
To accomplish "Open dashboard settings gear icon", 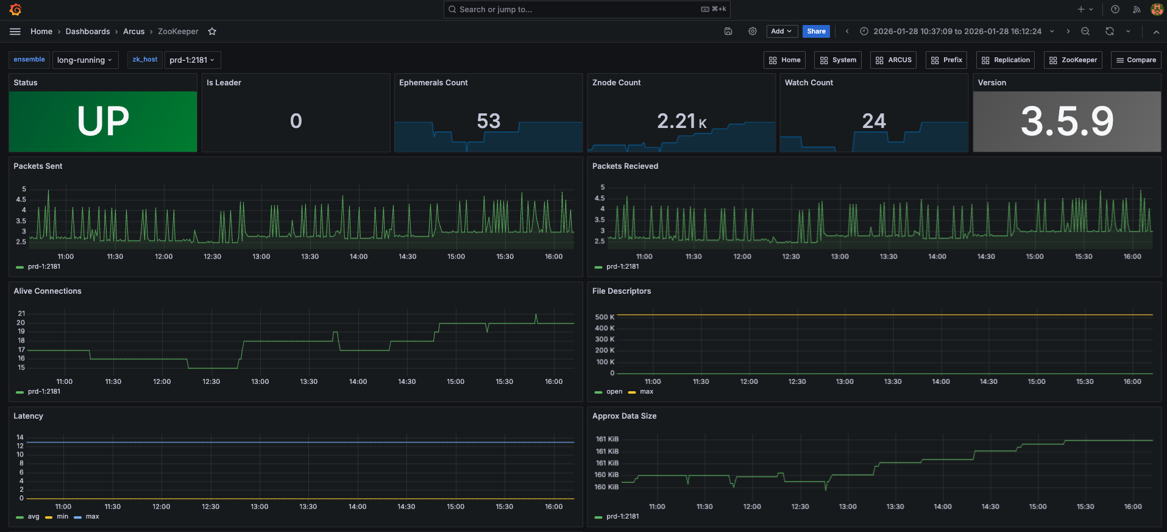I will click(x=753, y=32).
